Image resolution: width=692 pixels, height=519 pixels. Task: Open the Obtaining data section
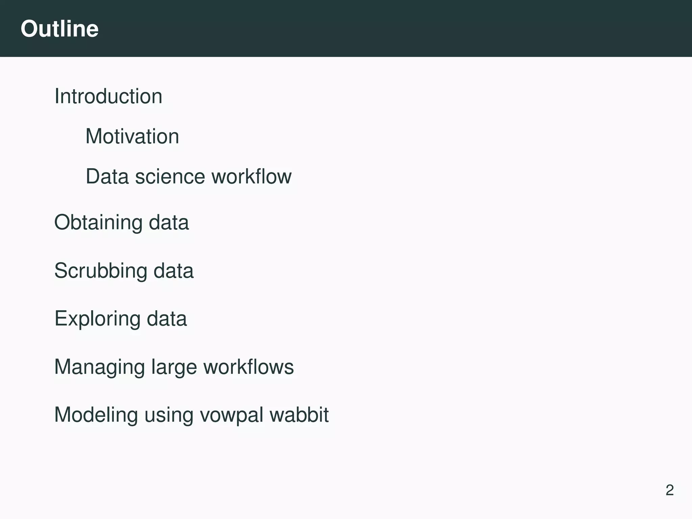(x=121, y=223)
